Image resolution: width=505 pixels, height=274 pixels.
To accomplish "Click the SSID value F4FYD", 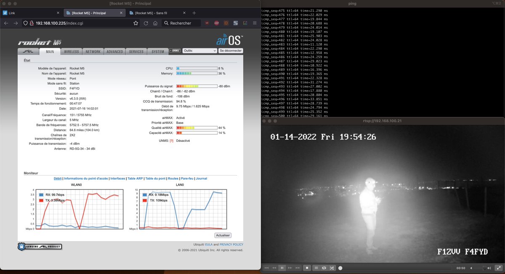I will (74, 88).
